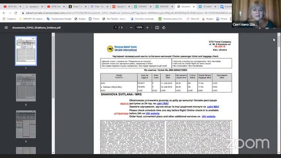Viewport: 281px width, 158px height.
Task: Switch to the second YouTube (979) tab
Action: (55, 7)
